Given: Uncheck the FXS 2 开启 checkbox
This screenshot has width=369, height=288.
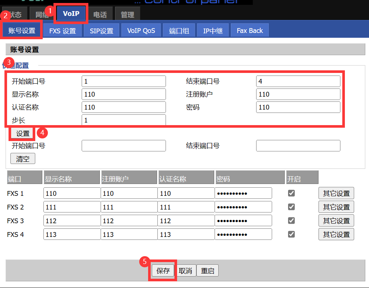Looking at the screenshot, I should click(x=291, y=207).
